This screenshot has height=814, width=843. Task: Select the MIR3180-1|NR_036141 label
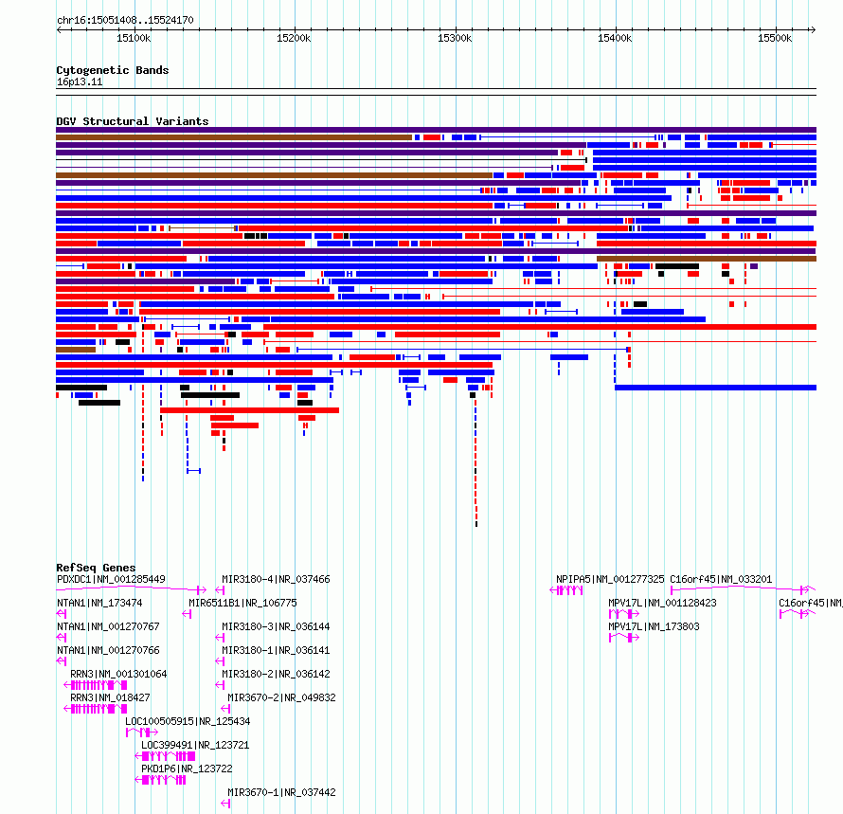pos(276,650)
